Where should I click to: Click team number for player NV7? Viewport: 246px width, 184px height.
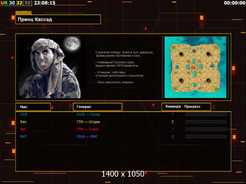(x=173, y=136)
